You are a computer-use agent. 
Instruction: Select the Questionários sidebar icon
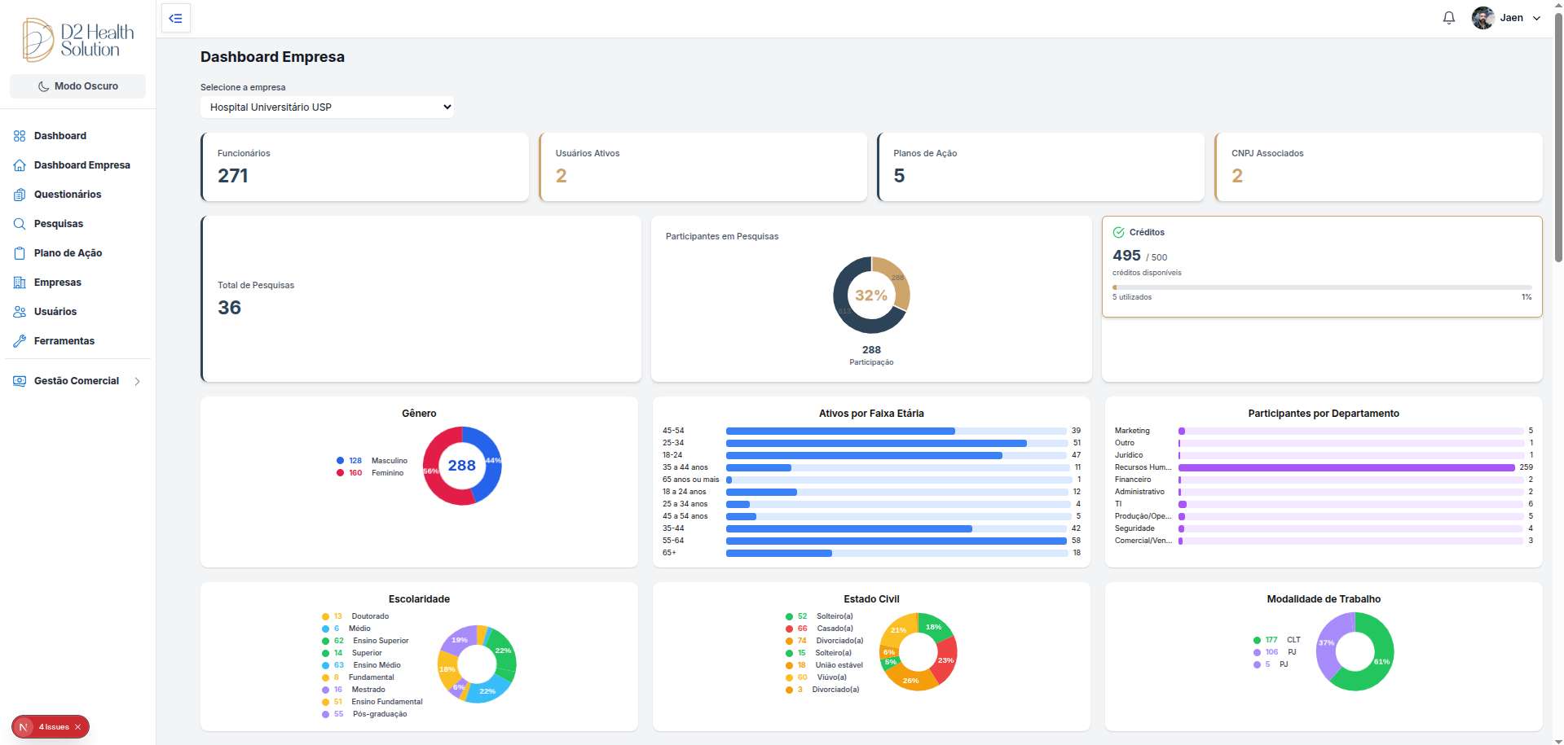point(19,194)
